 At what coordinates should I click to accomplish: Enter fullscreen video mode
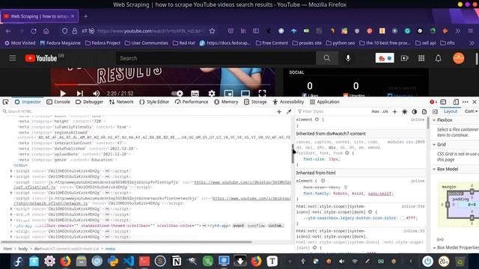pyautogui.click(x=262, y=93)
